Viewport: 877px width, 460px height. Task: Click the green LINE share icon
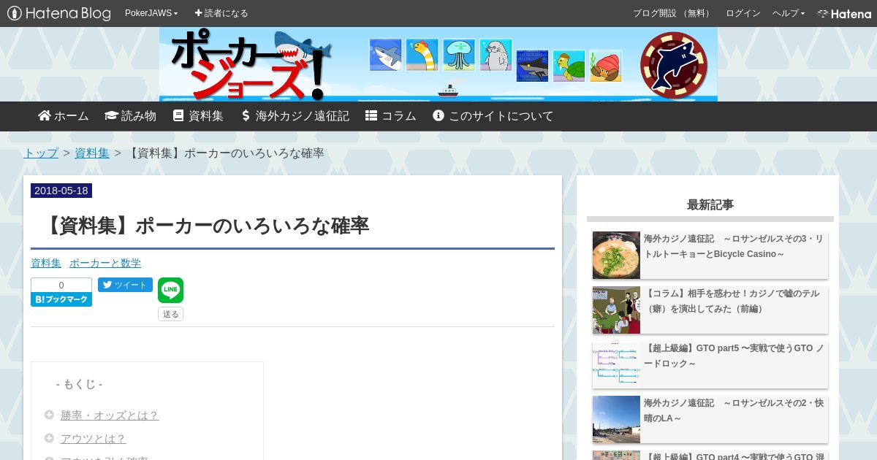point(170,290)
